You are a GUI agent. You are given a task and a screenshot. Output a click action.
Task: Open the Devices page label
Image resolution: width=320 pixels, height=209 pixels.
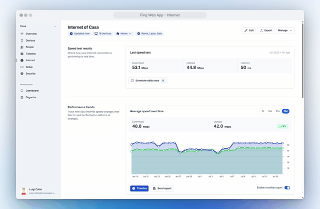[x=30, y=41]
